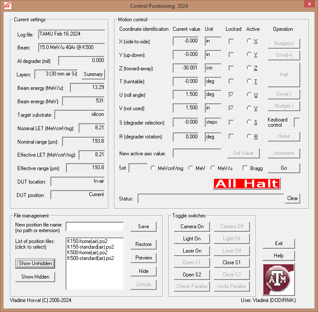Click Show Unhidden button
Viewport: 318px width, 312px height.
pyautogui.click(x=35, y=263)
